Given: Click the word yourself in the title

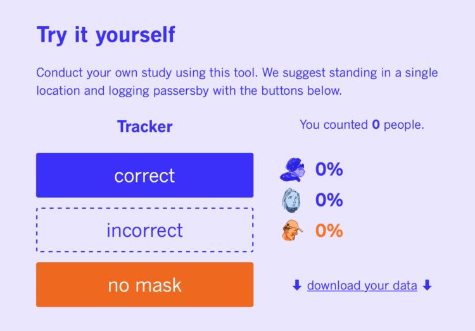Looking at the screenshot, I should 136,35.
